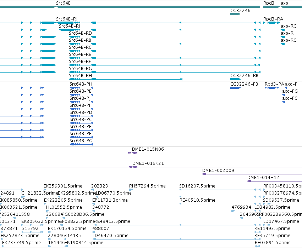Screen dimensions: 302x248
Task: Click the CG32246 gene feature
Action: [x=235, y=14]
